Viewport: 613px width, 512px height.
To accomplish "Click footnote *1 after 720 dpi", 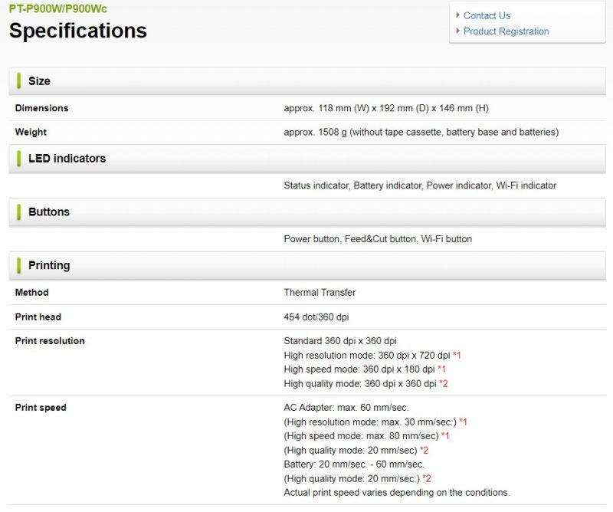I will tap(457, 356).
